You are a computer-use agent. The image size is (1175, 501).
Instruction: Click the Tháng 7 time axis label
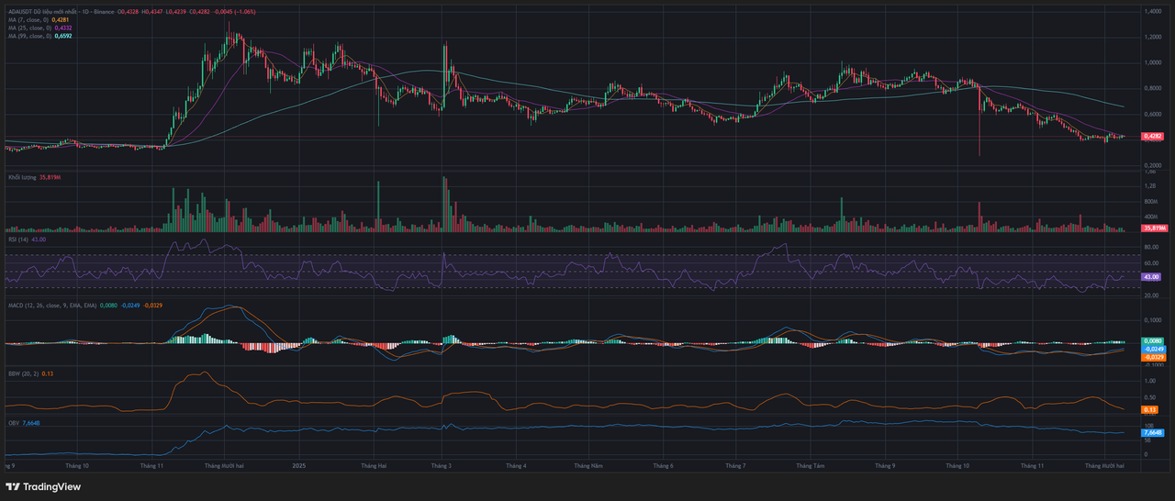pos(735,465)
